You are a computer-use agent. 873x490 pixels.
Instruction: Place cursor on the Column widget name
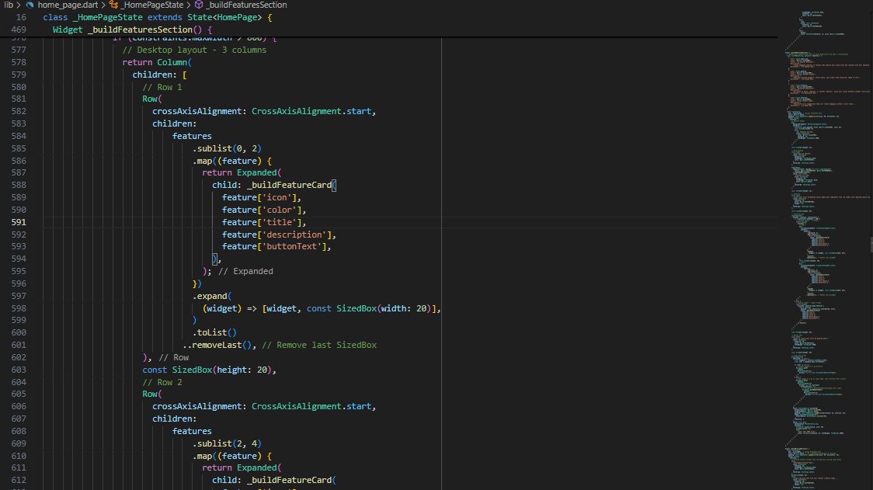pyautogui.click(x=172, y=61)
